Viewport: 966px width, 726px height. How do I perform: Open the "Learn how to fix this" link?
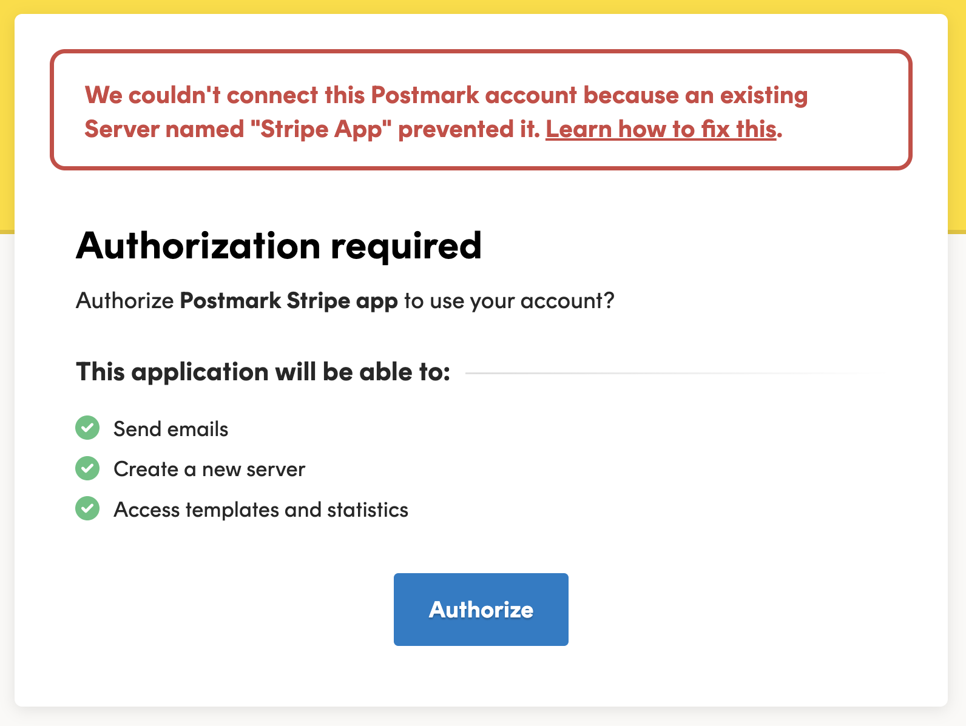[x=661, y=129]
